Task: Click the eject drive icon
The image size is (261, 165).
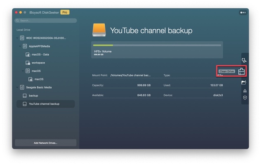Action: click(x=245, y=90)
